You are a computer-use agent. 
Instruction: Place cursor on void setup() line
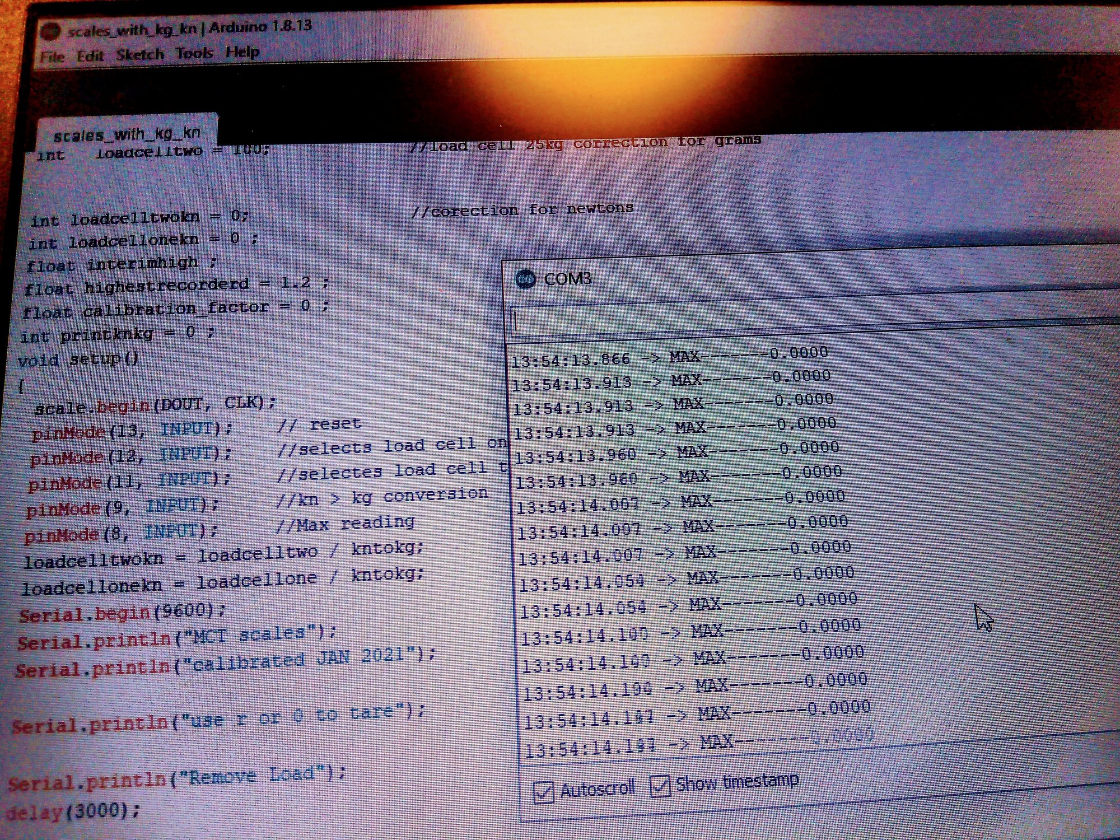78,359
